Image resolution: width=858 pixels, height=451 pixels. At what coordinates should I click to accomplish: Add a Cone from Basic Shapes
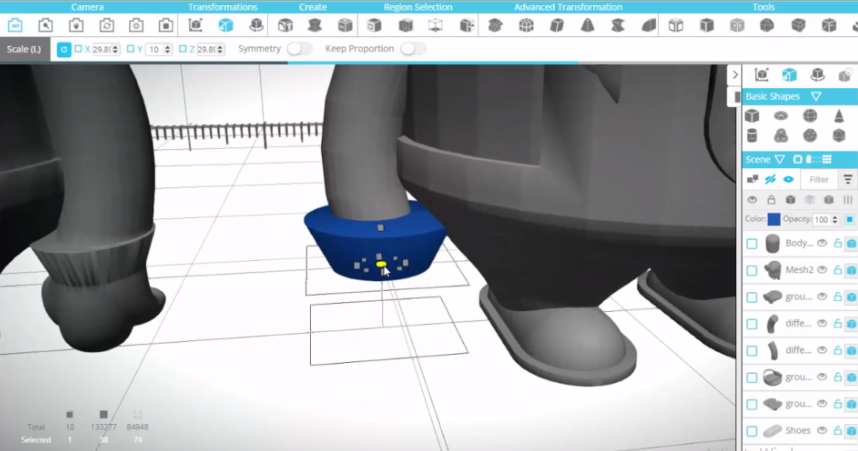[839, 115]
